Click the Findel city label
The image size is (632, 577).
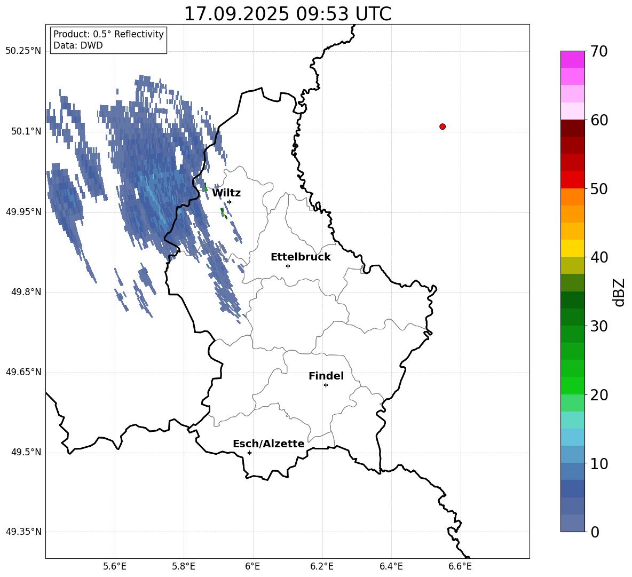326,376
